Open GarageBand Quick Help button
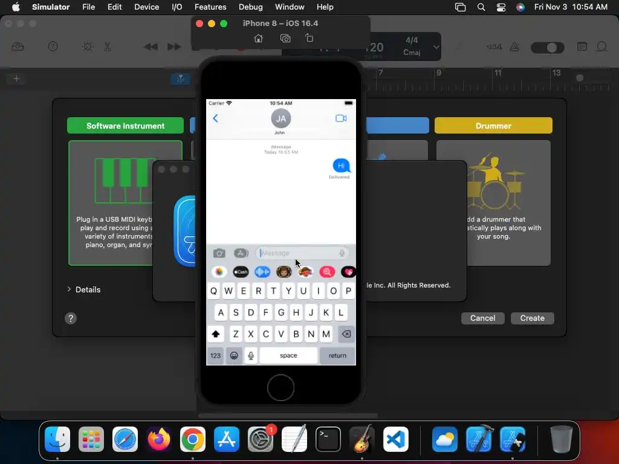 pos(53,47)
